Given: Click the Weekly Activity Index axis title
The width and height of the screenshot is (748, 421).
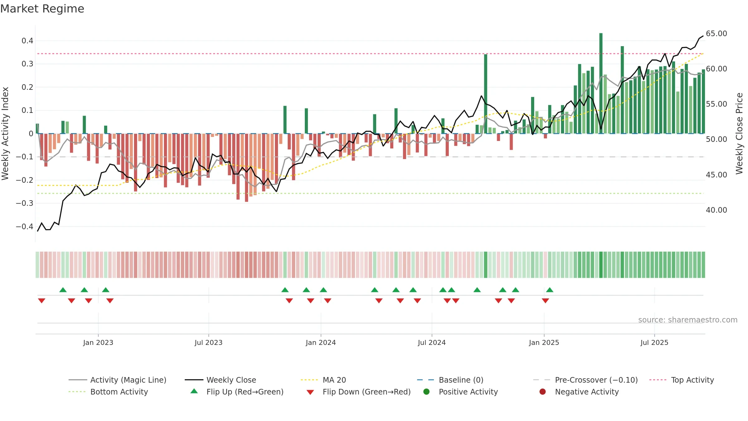Looking at the screenshot, I should tap(5, 133).
